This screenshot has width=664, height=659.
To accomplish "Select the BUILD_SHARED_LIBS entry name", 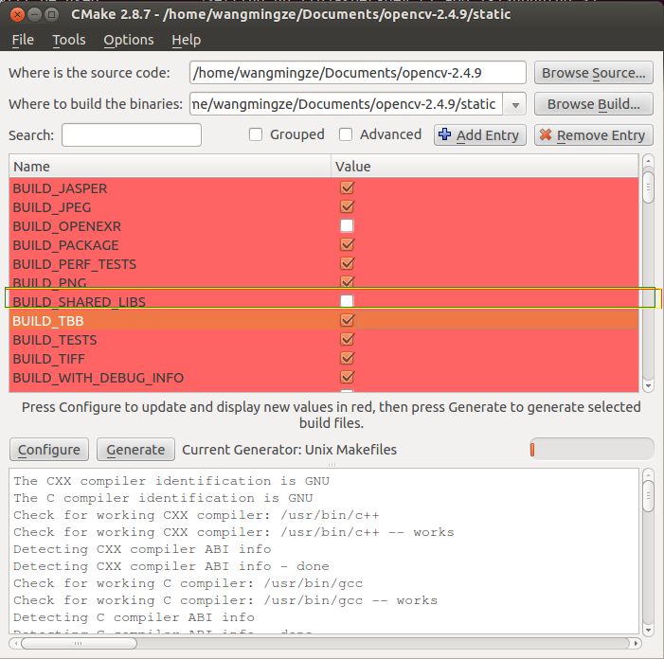I will [79, 302].
